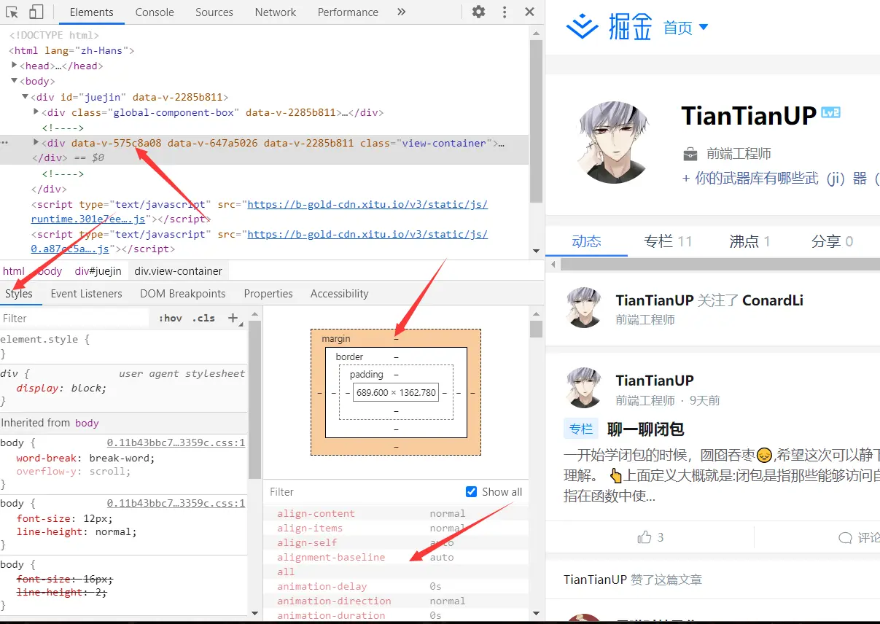Open the Performance tab
880x624 pixels.
[x=348, y=12]
